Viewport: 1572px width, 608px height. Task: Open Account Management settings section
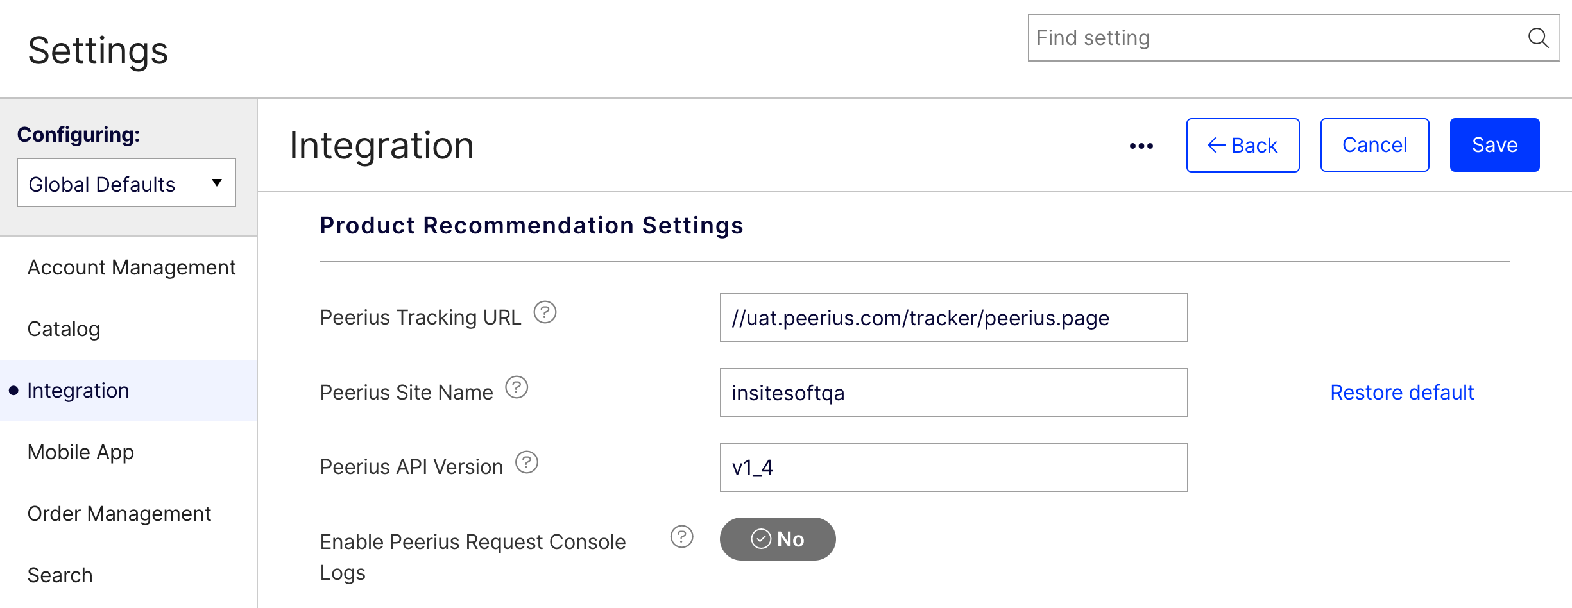tap(132, 267)
